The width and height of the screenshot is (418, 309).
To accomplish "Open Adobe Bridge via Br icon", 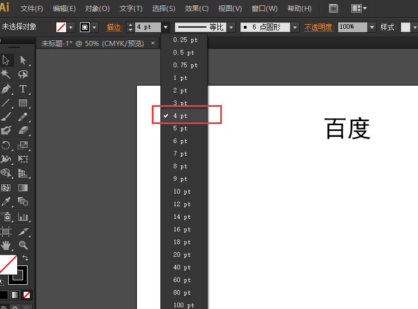I will click(x=333, y=9).
